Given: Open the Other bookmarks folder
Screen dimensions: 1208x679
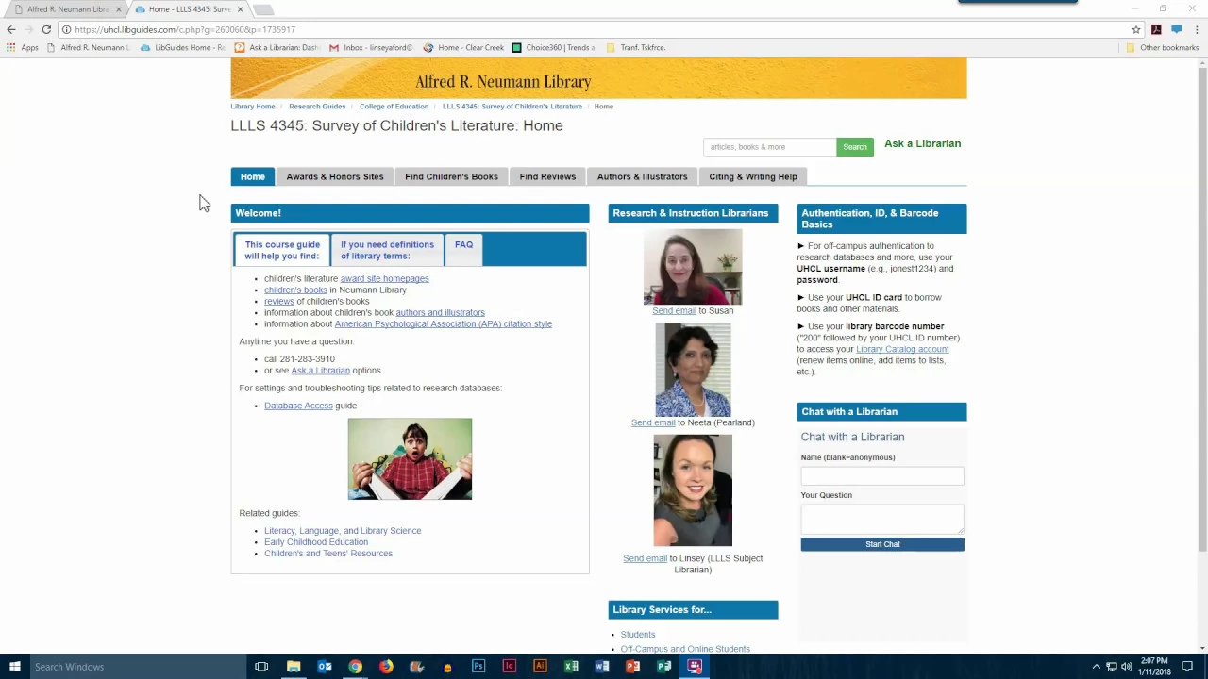Looking at the screenshot, I should click(x=1162, y=47).
